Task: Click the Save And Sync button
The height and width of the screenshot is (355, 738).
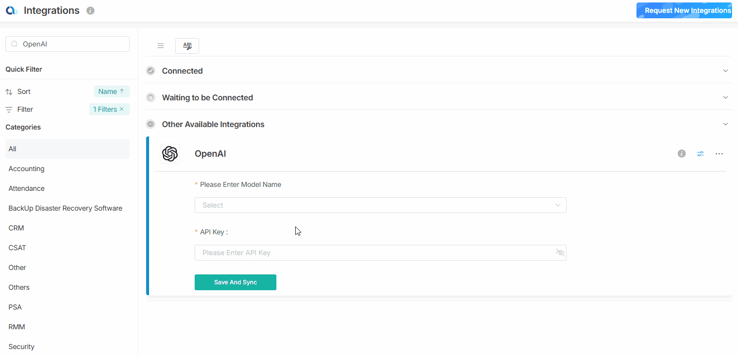Action: (x=235, y=282)
